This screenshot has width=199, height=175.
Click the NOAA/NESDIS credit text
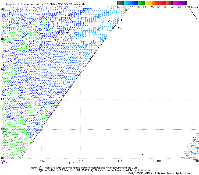pos(158,173)
